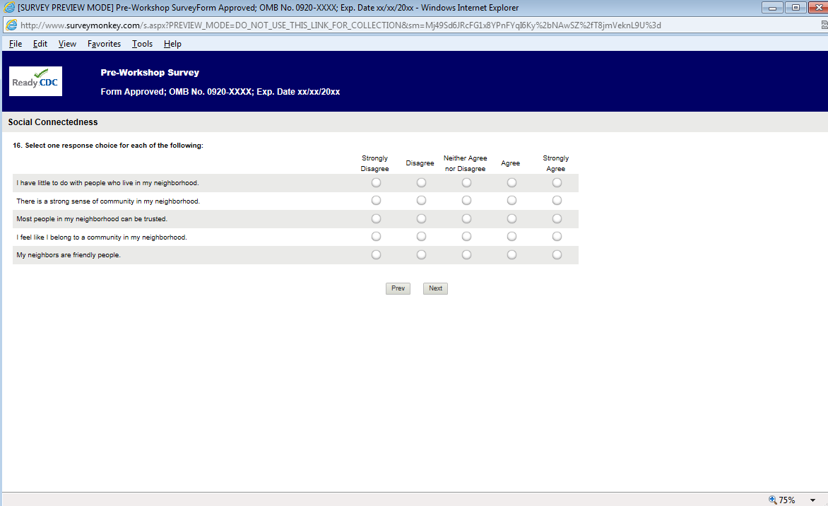Open the Favorites menu
828x506 pixels.
104,44
